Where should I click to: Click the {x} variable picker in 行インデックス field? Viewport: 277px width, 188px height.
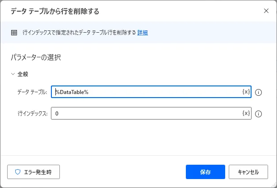pos(246,113)
